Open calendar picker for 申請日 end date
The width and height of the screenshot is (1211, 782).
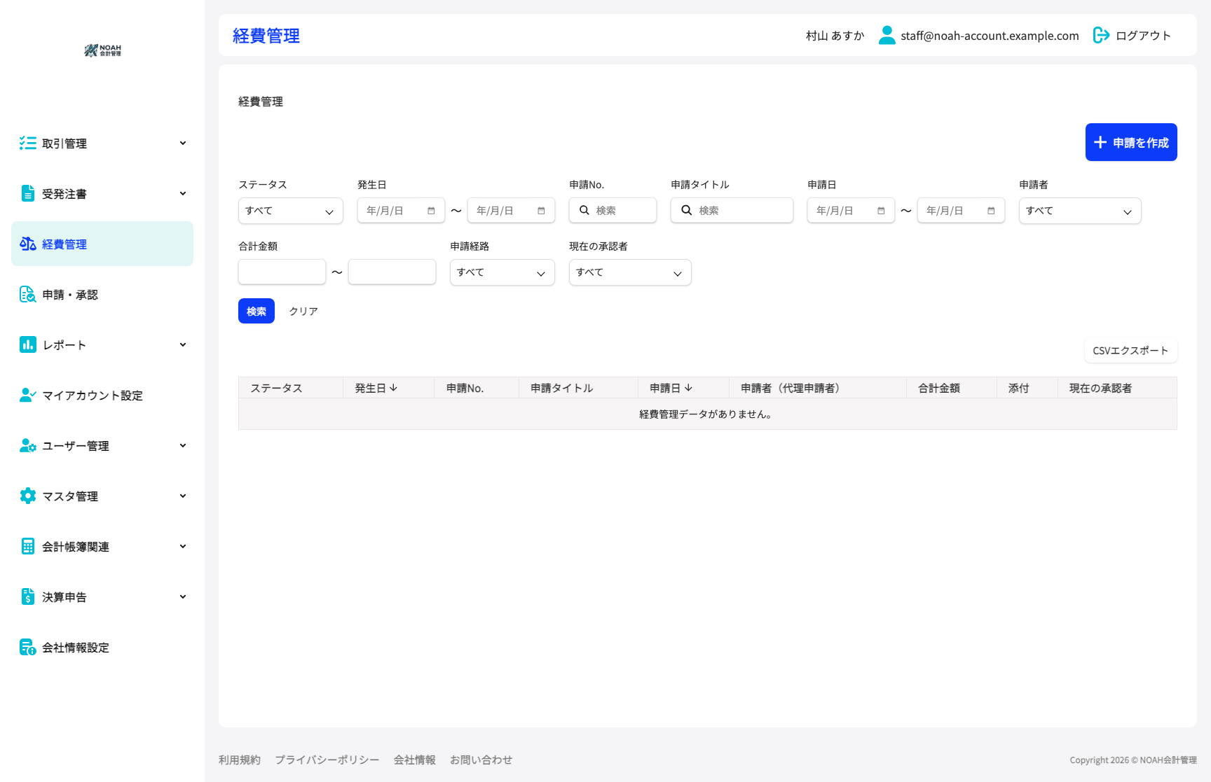(991, 211)
